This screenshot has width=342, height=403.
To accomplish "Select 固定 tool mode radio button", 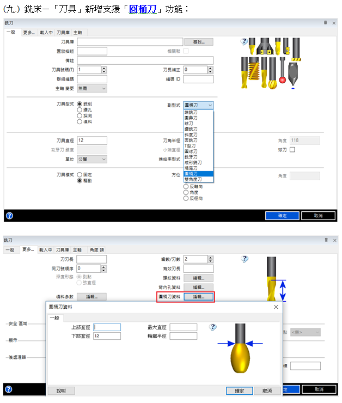I will pyautogui.click(x=80, y=175).
